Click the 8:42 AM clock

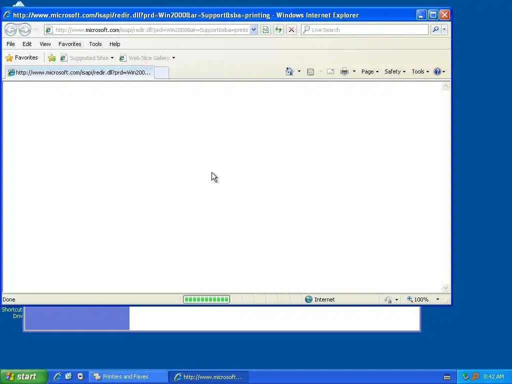point(493,376)
